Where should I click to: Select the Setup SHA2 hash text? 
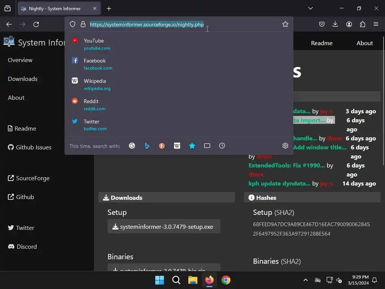311,229
